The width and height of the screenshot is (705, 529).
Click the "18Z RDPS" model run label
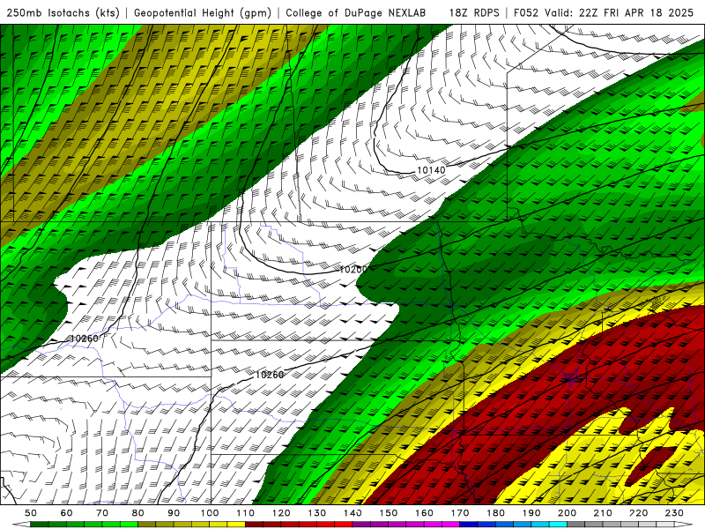(x=474, y=12)
